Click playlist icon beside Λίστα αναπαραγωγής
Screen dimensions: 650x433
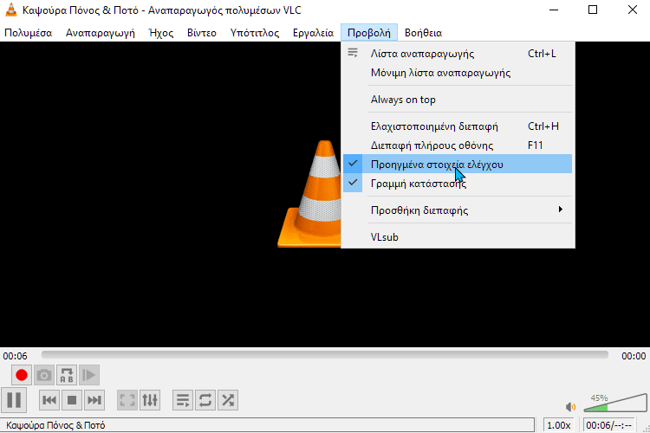(353, 53)
